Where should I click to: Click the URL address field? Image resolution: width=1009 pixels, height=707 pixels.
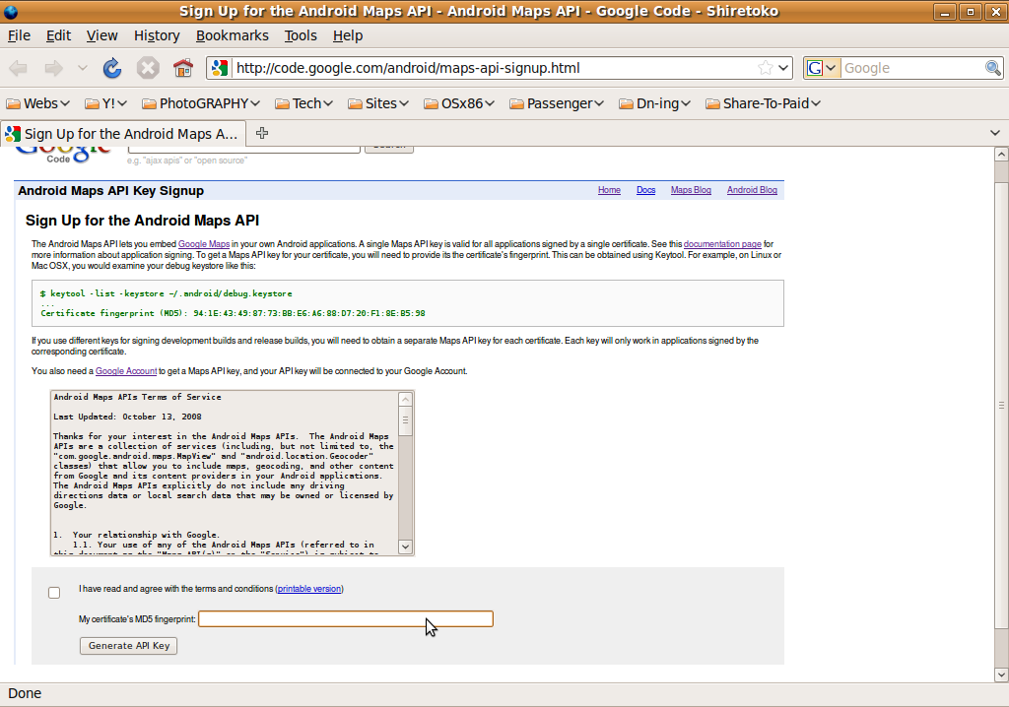493,68
